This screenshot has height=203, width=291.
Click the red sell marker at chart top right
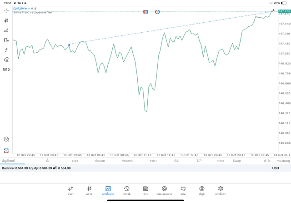273,10
